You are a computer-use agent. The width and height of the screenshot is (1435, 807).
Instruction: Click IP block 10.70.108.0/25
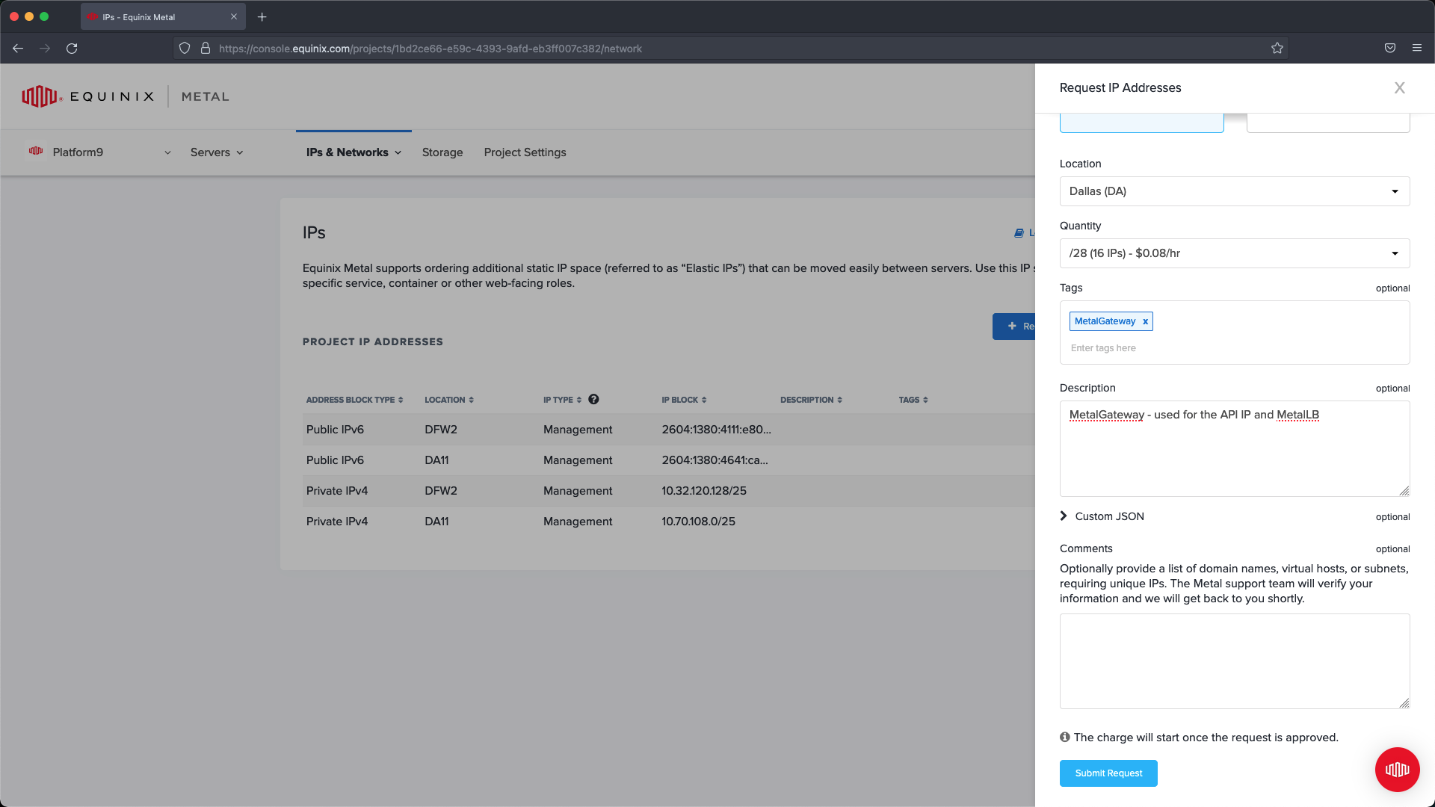698,522
